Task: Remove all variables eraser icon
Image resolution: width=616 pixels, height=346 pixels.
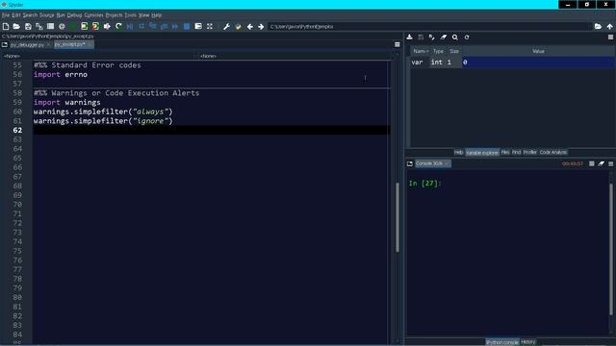Action: 444,37
